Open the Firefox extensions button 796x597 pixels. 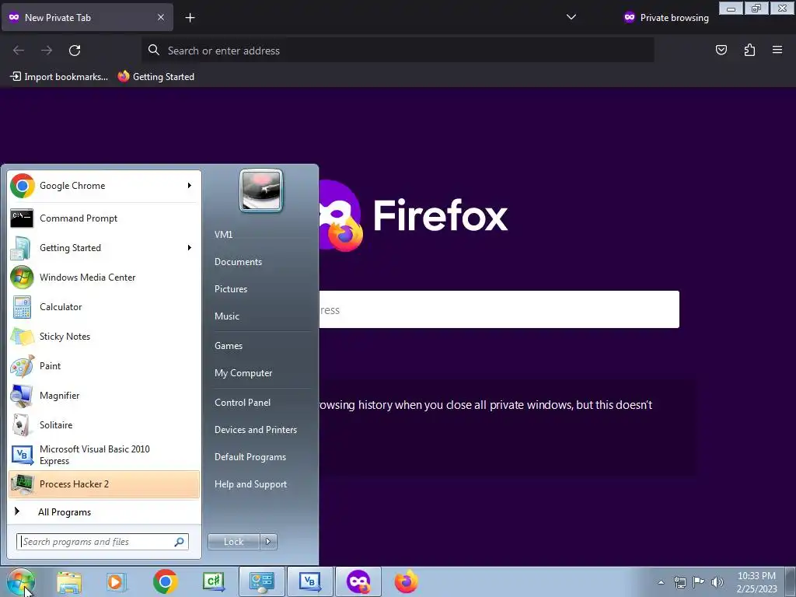749,50
